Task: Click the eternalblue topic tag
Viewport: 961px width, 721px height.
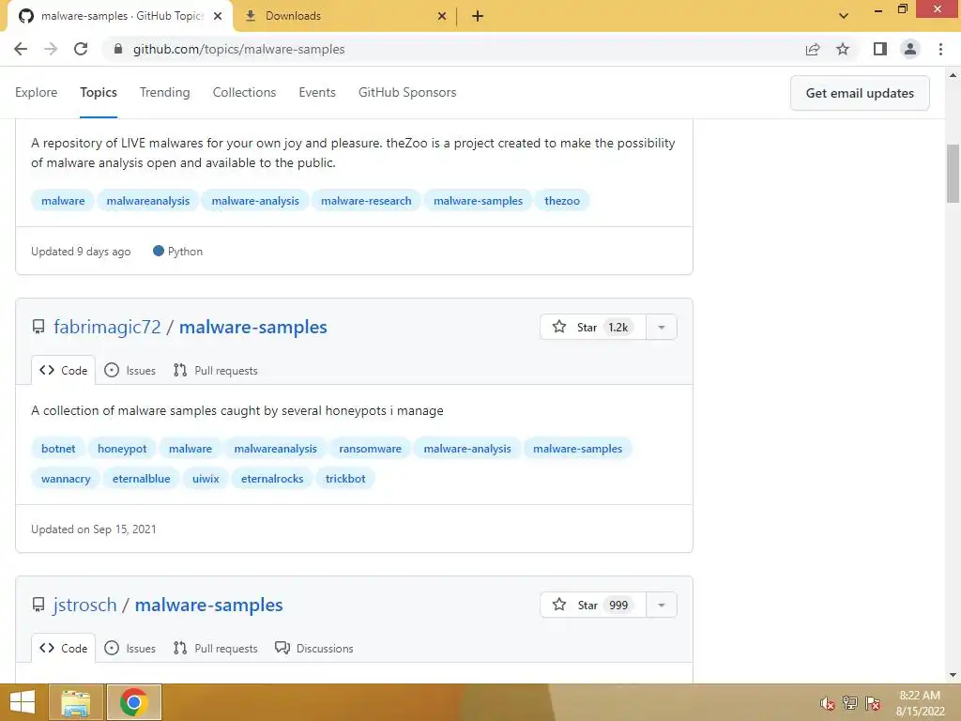Action: click(142, 478)
